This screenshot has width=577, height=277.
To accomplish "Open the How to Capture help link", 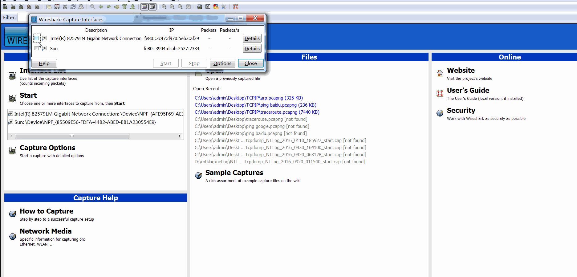I will [47, 211].
